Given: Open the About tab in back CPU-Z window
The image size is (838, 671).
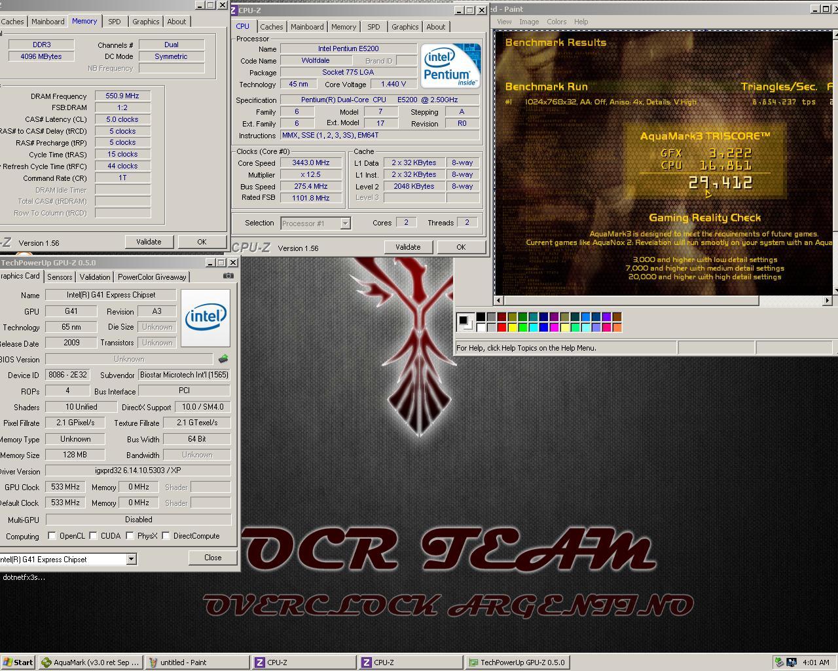Looking at the screenshot, I should click(x=176, y=22).
